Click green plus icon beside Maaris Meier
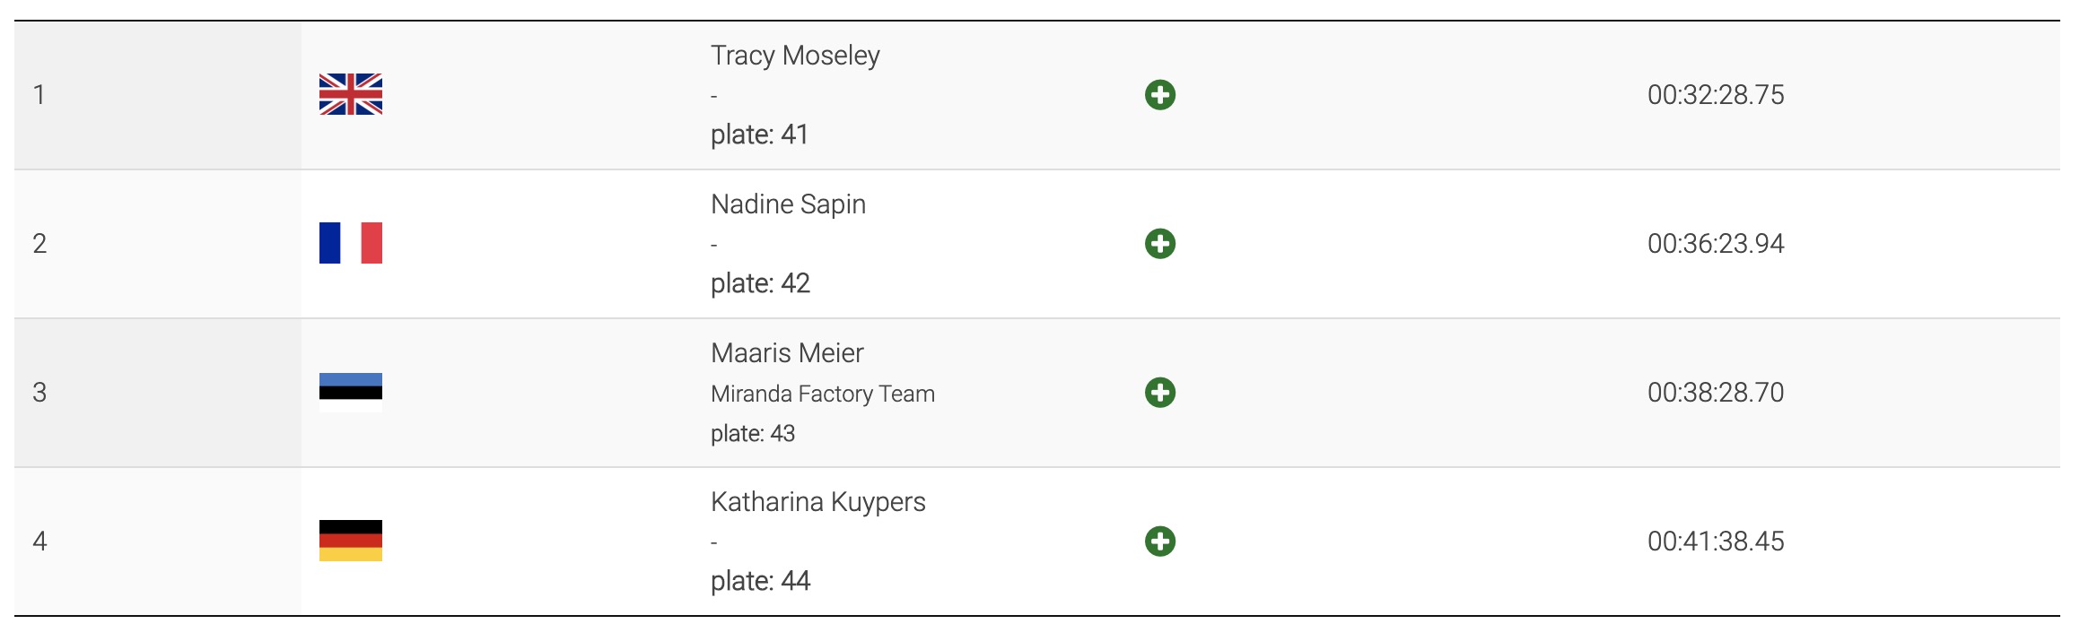Screen dimensions: 2080x624 [1160, 393]
